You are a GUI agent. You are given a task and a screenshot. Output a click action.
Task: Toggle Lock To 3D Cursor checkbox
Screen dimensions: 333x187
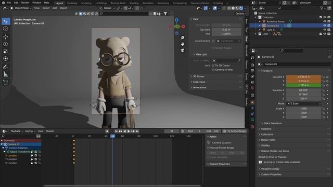click(x=213, y=65)
